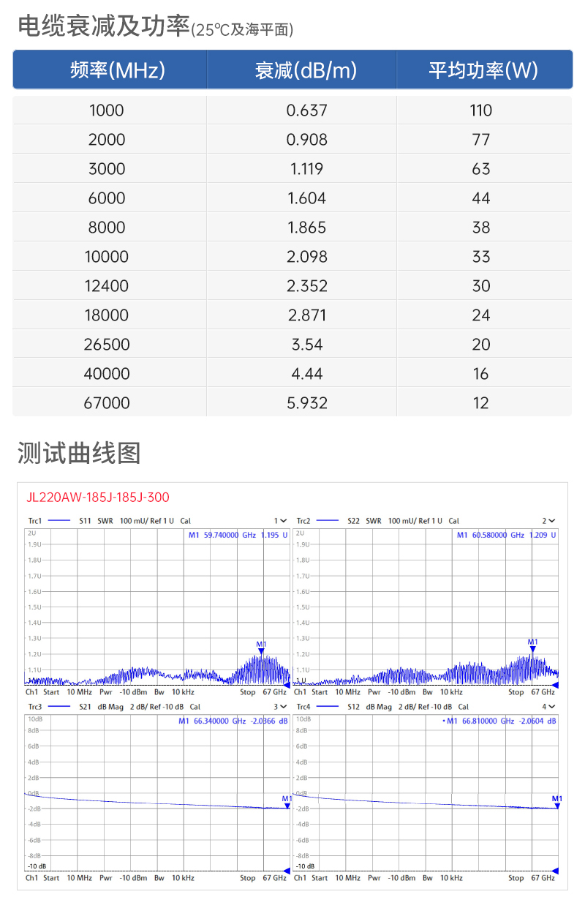Click average power 38 in the 8000 row
This screenshot has width=585, height=908.
point(481,228)
